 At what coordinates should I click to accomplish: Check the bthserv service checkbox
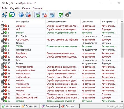[2, 32]
